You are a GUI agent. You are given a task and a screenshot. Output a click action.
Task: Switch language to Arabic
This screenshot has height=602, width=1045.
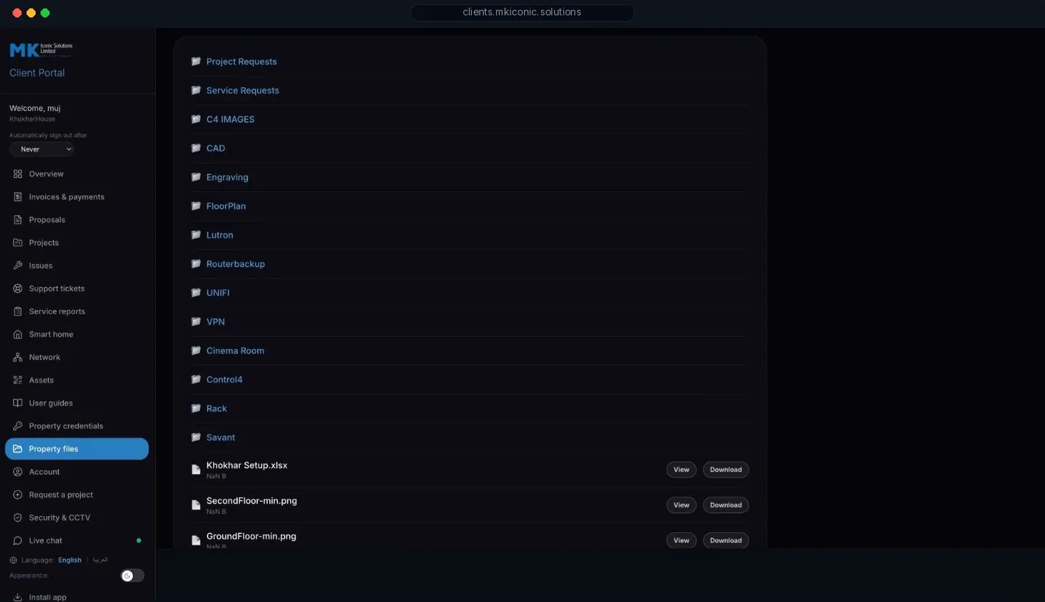pos(100,560)
